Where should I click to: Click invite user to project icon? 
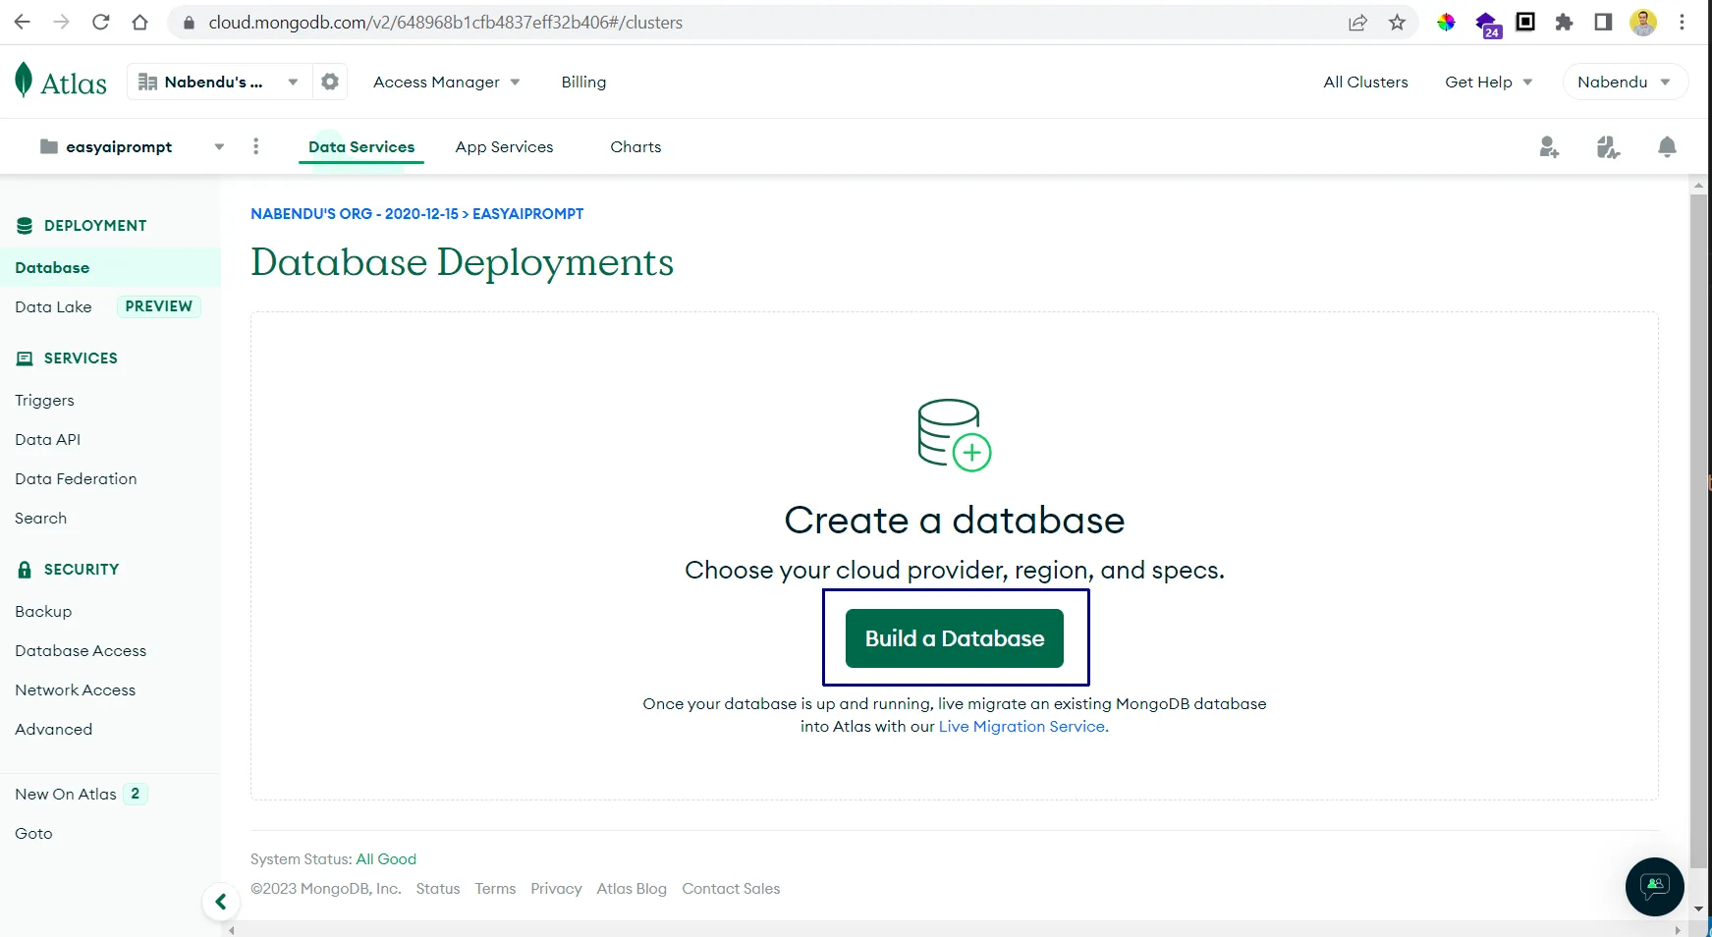point(1549,147)
